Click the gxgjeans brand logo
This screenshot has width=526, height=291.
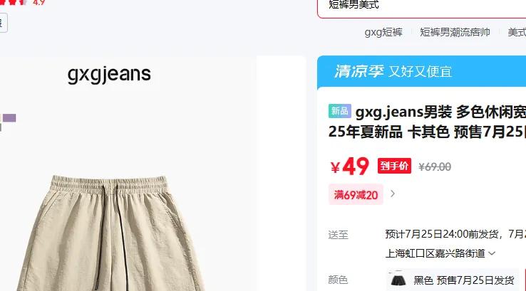[x=109, y=74]
